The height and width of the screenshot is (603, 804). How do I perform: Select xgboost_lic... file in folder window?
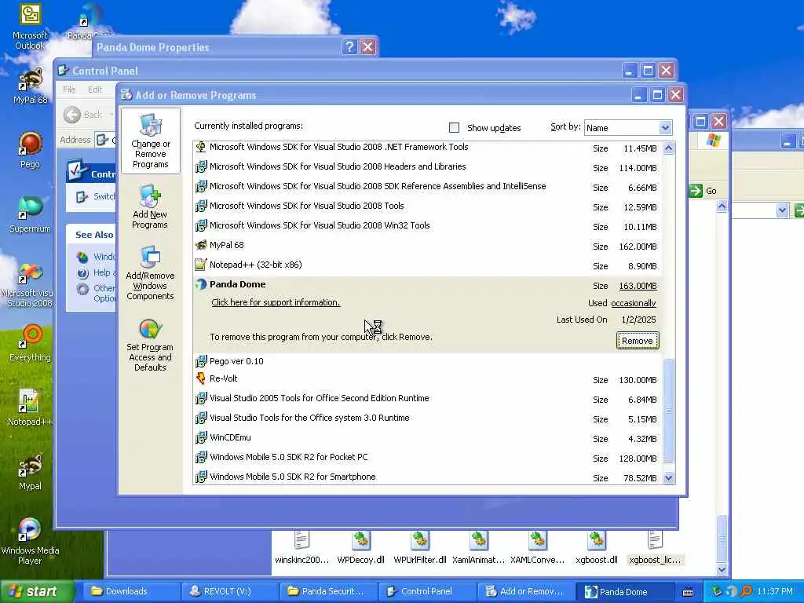pyautogui.click(x=655, y=547)
